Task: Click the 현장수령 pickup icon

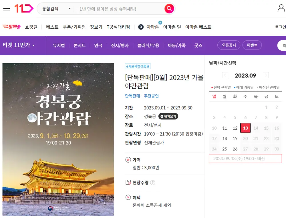Action: 128,182
